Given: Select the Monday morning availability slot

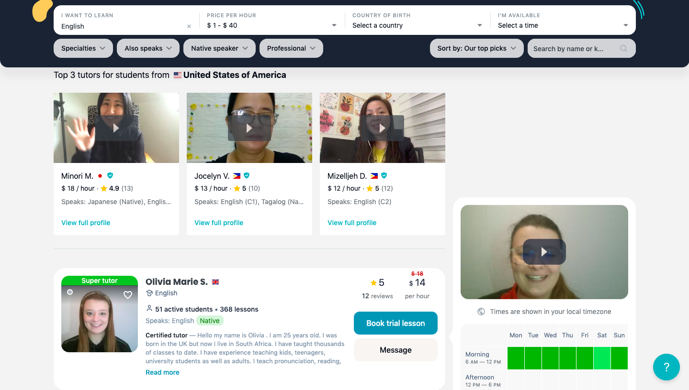Looking at the screenshot, I should (516, 358).
